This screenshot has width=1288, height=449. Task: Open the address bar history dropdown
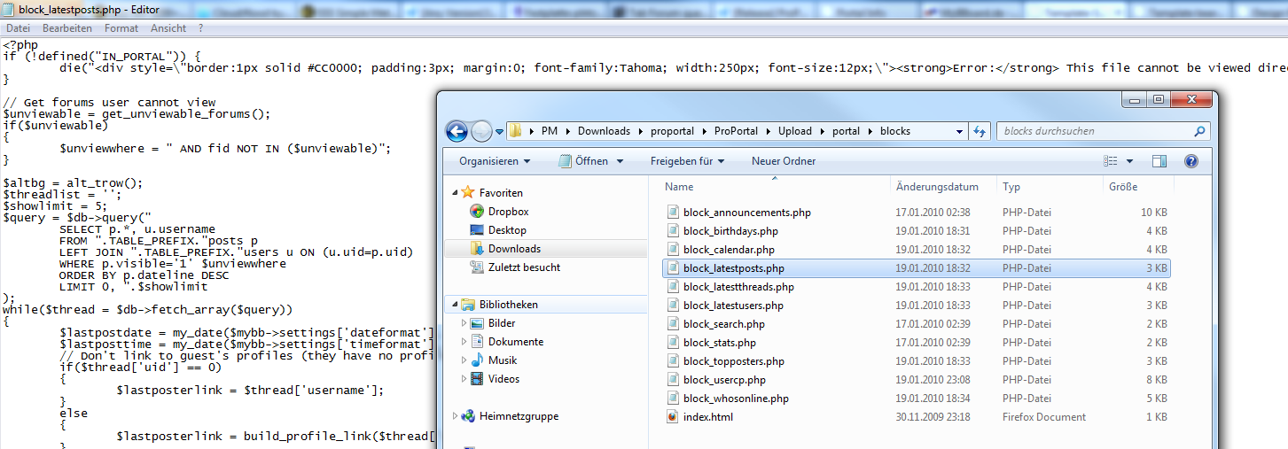961,131
